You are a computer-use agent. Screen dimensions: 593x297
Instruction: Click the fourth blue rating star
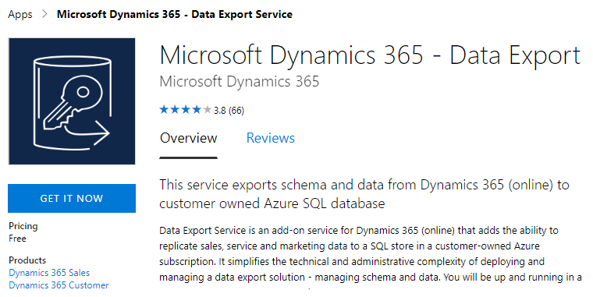(x=197, y=110)
